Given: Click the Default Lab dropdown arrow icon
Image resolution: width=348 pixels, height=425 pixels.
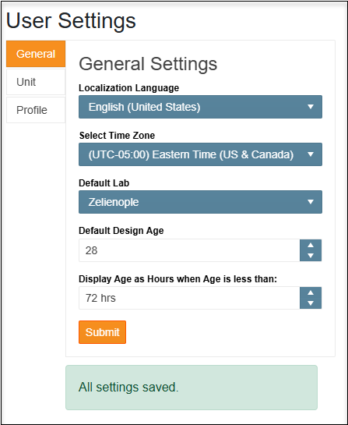Looking at the screenshot, I should point(311,202).
